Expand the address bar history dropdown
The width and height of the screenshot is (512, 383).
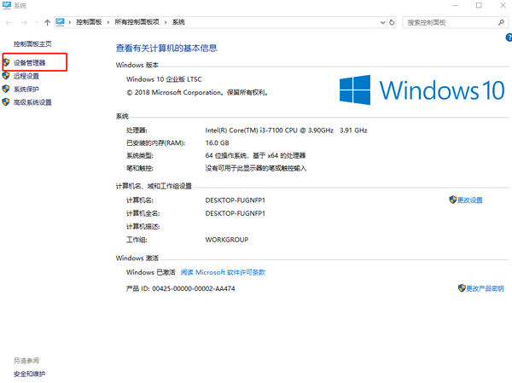[x=380, y=23]
